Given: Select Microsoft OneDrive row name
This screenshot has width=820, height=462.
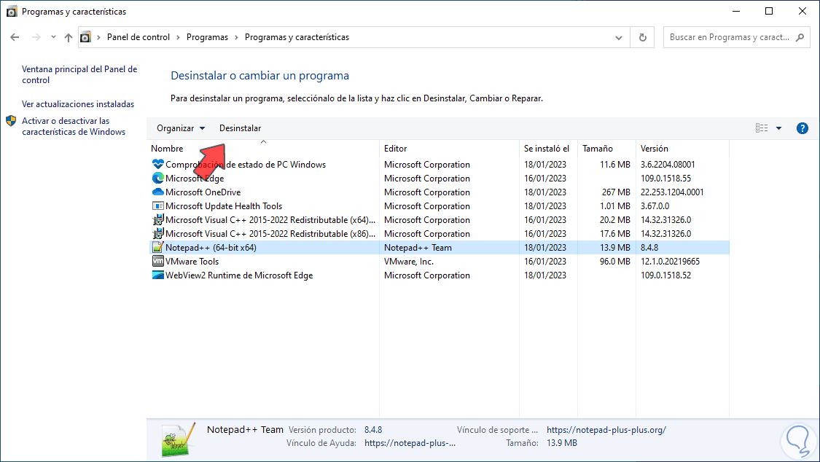Looking at the screenshot, I should click(203, 192).
